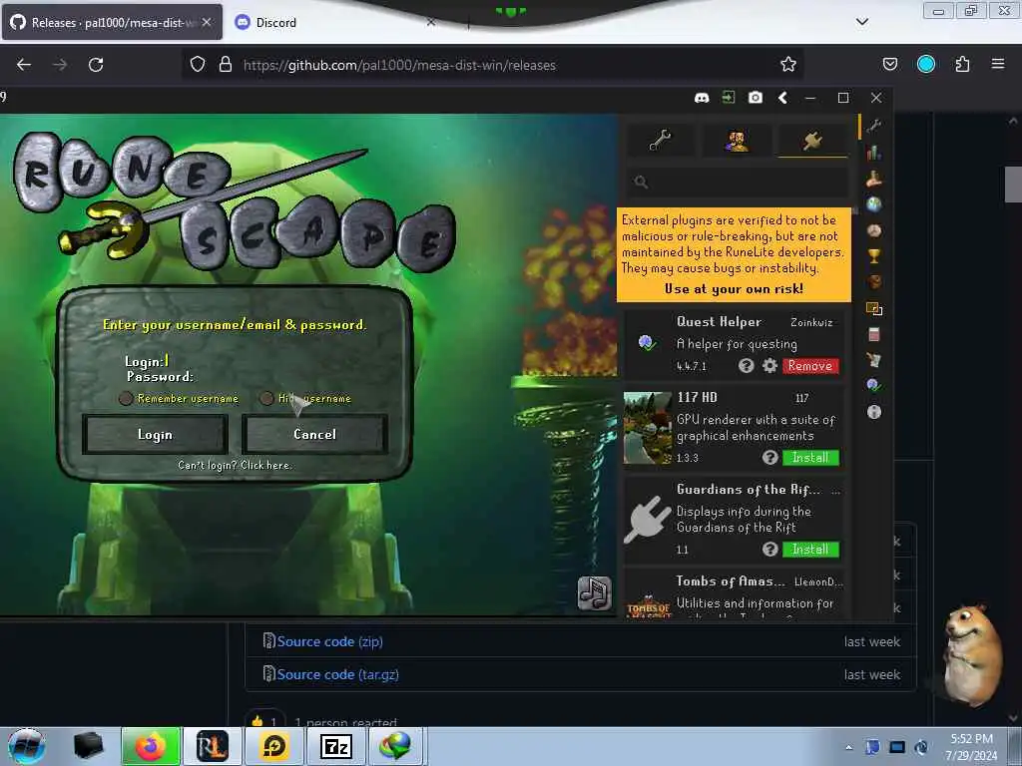Click the Login button on the game screen
This screenshot has width=1022, height=766.
[x=155, y=435]
